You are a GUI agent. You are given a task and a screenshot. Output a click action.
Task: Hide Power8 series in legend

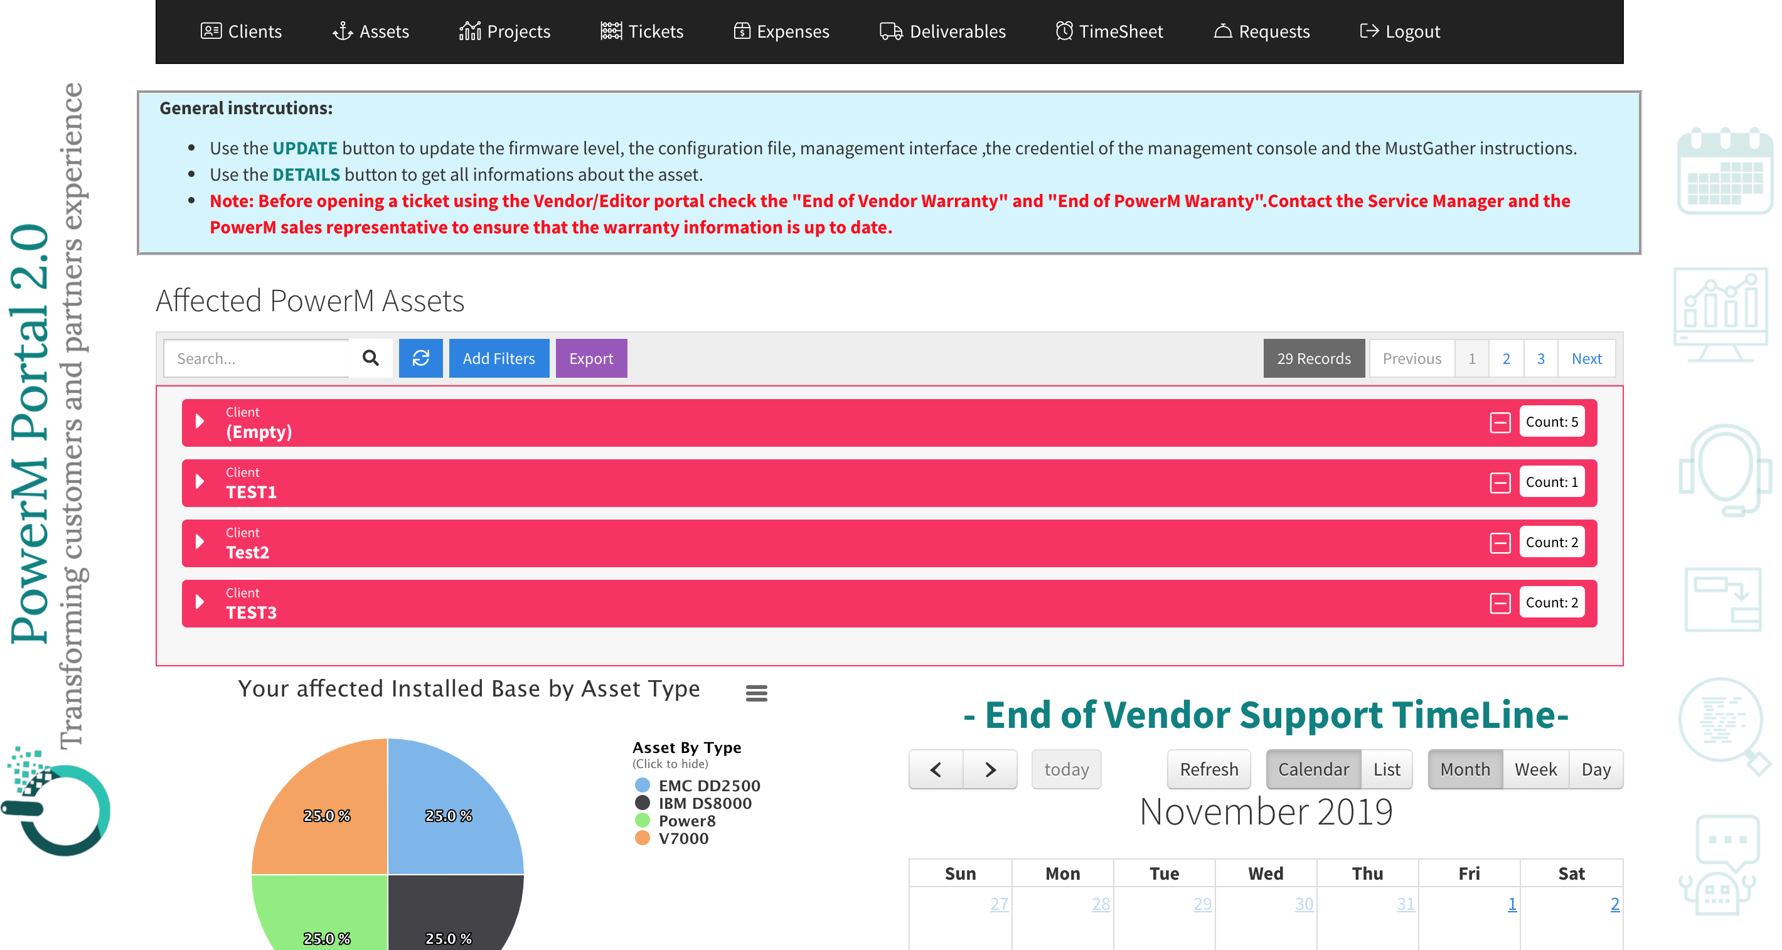pos(675,821)
